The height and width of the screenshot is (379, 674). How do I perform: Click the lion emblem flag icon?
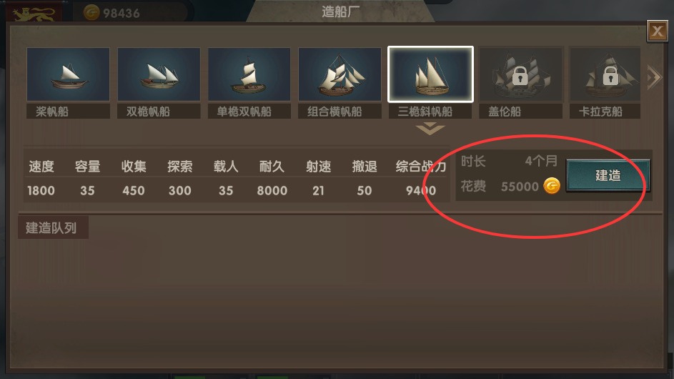click(34, 14)
